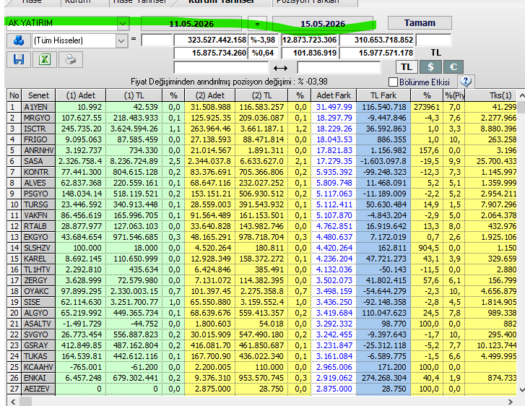Screen dimensions: 525x406
Task: Select the VAKFN stock cell
Action: (38, 215)
